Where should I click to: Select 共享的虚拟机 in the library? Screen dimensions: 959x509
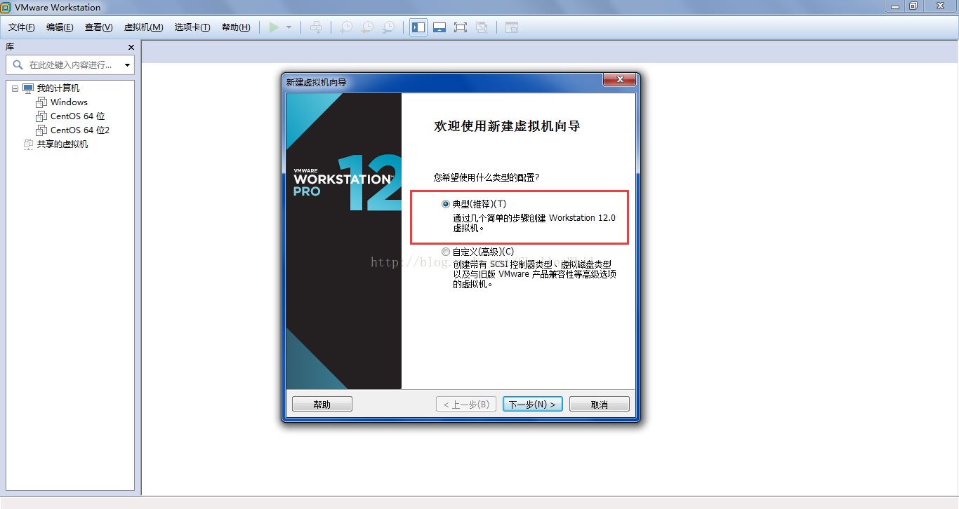pos(62,144)
